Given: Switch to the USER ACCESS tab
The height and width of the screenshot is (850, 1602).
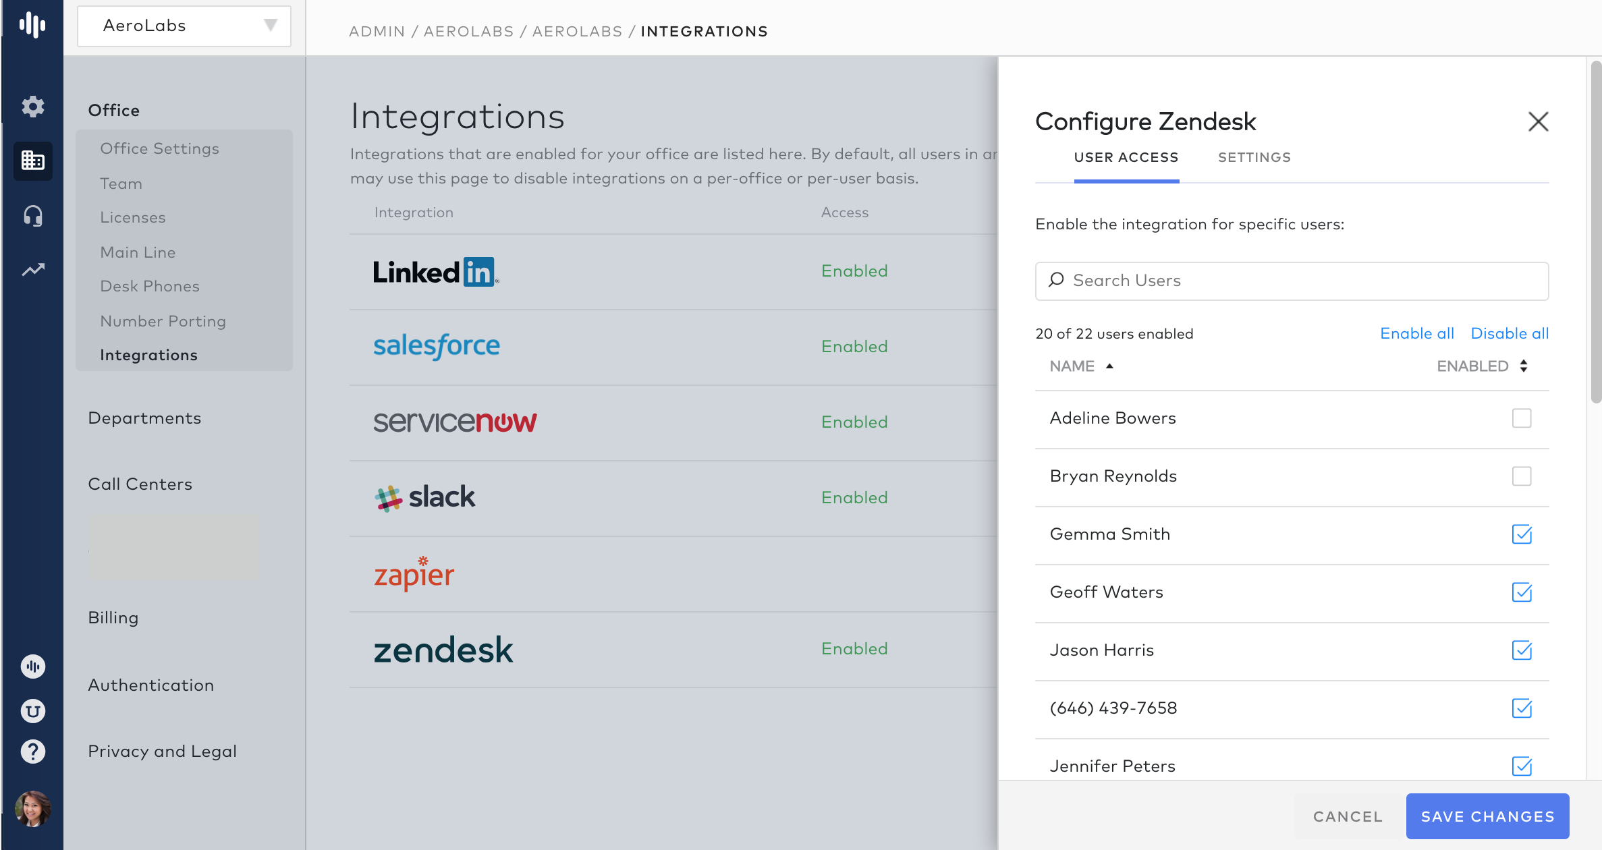Looking at the screenshot, I should (1126, 158).
